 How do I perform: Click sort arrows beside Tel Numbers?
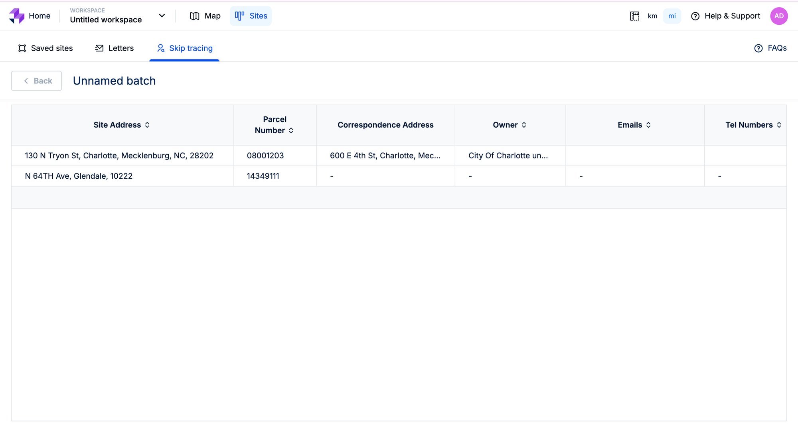779,125
